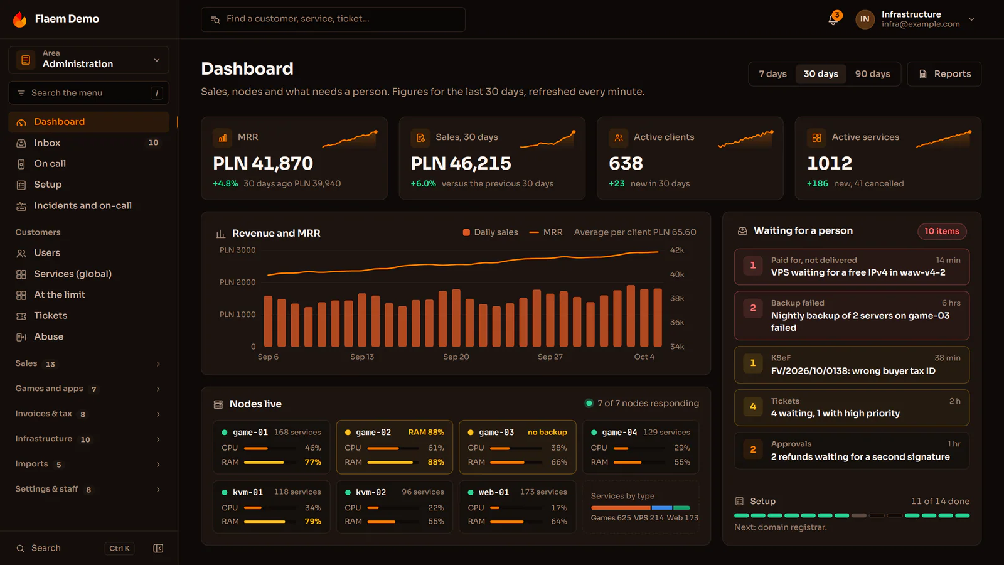Click the Setup checklist icon in right panel

tap(739, 502)
